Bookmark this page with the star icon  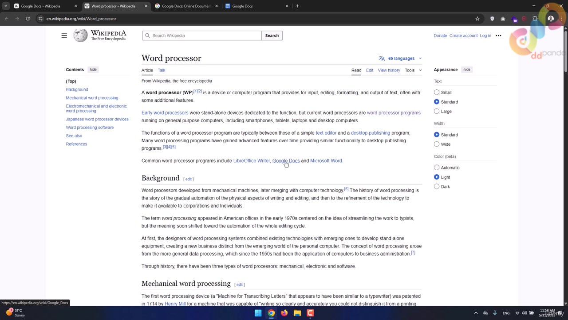pyautogui.click(x=477, y=19)
